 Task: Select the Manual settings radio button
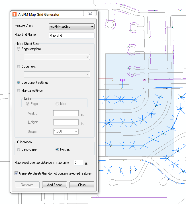pos(19,91)
